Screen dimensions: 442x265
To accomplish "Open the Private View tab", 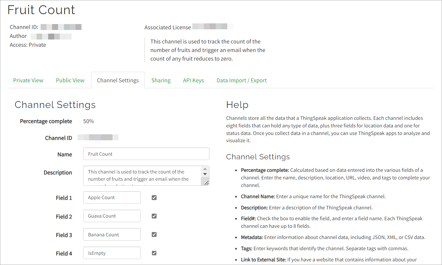I will coord(28,80).
